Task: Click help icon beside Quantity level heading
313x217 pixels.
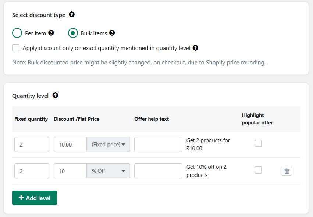Action: [55, 96]
